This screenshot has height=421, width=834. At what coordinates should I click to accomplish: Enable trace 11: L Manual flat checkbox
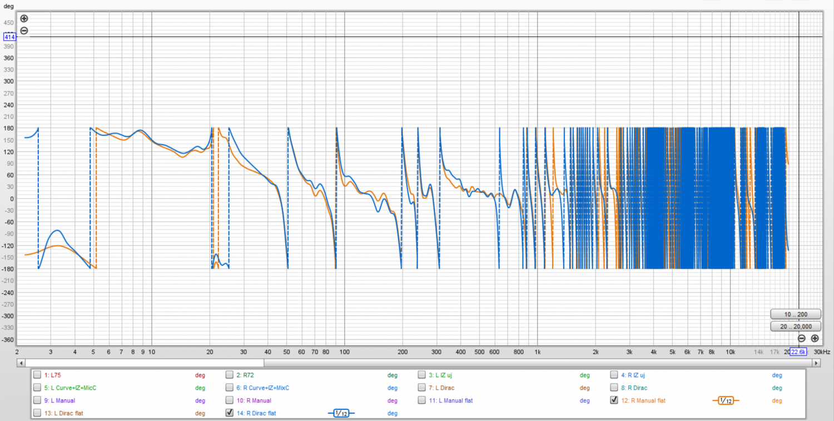pos(422,400)
